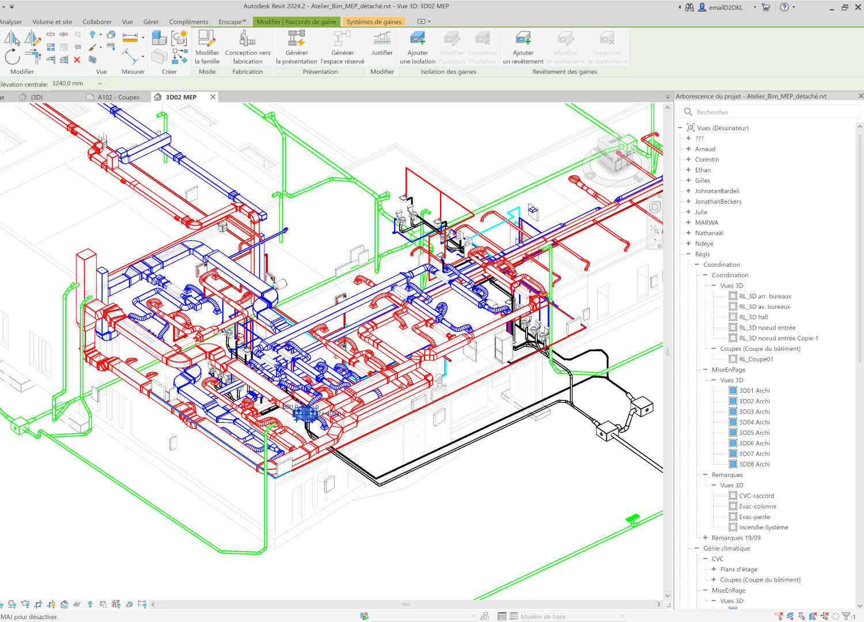864x622 pixels.
Task: Click the red X delete icon
Action: [77, 60]
